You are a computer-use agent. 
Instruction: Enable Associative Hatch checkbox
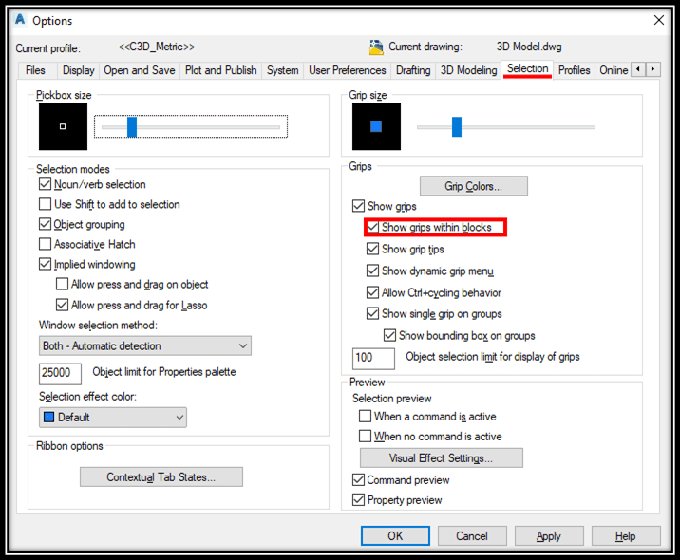coord(45,244)
